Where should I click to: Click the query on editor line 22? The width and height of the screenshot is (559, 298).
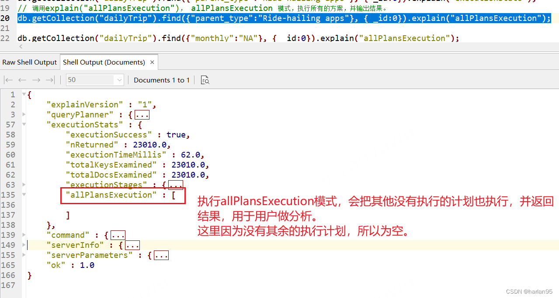click(x=238, y=38)
